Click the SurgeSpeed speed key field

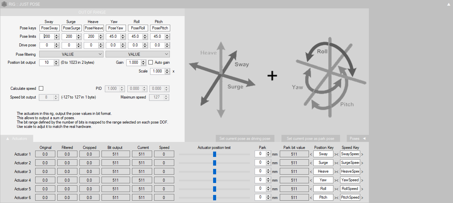tap(350, 163)
